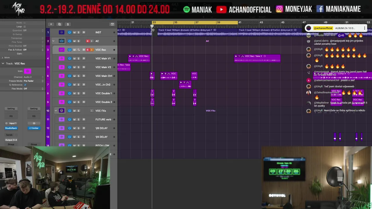
Task: Click bar 41 in the ruler
Action: (240, 22)
